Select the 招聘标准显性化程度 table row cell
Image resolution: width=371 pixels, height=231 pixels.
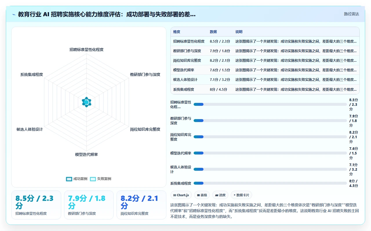click(189, 41)
